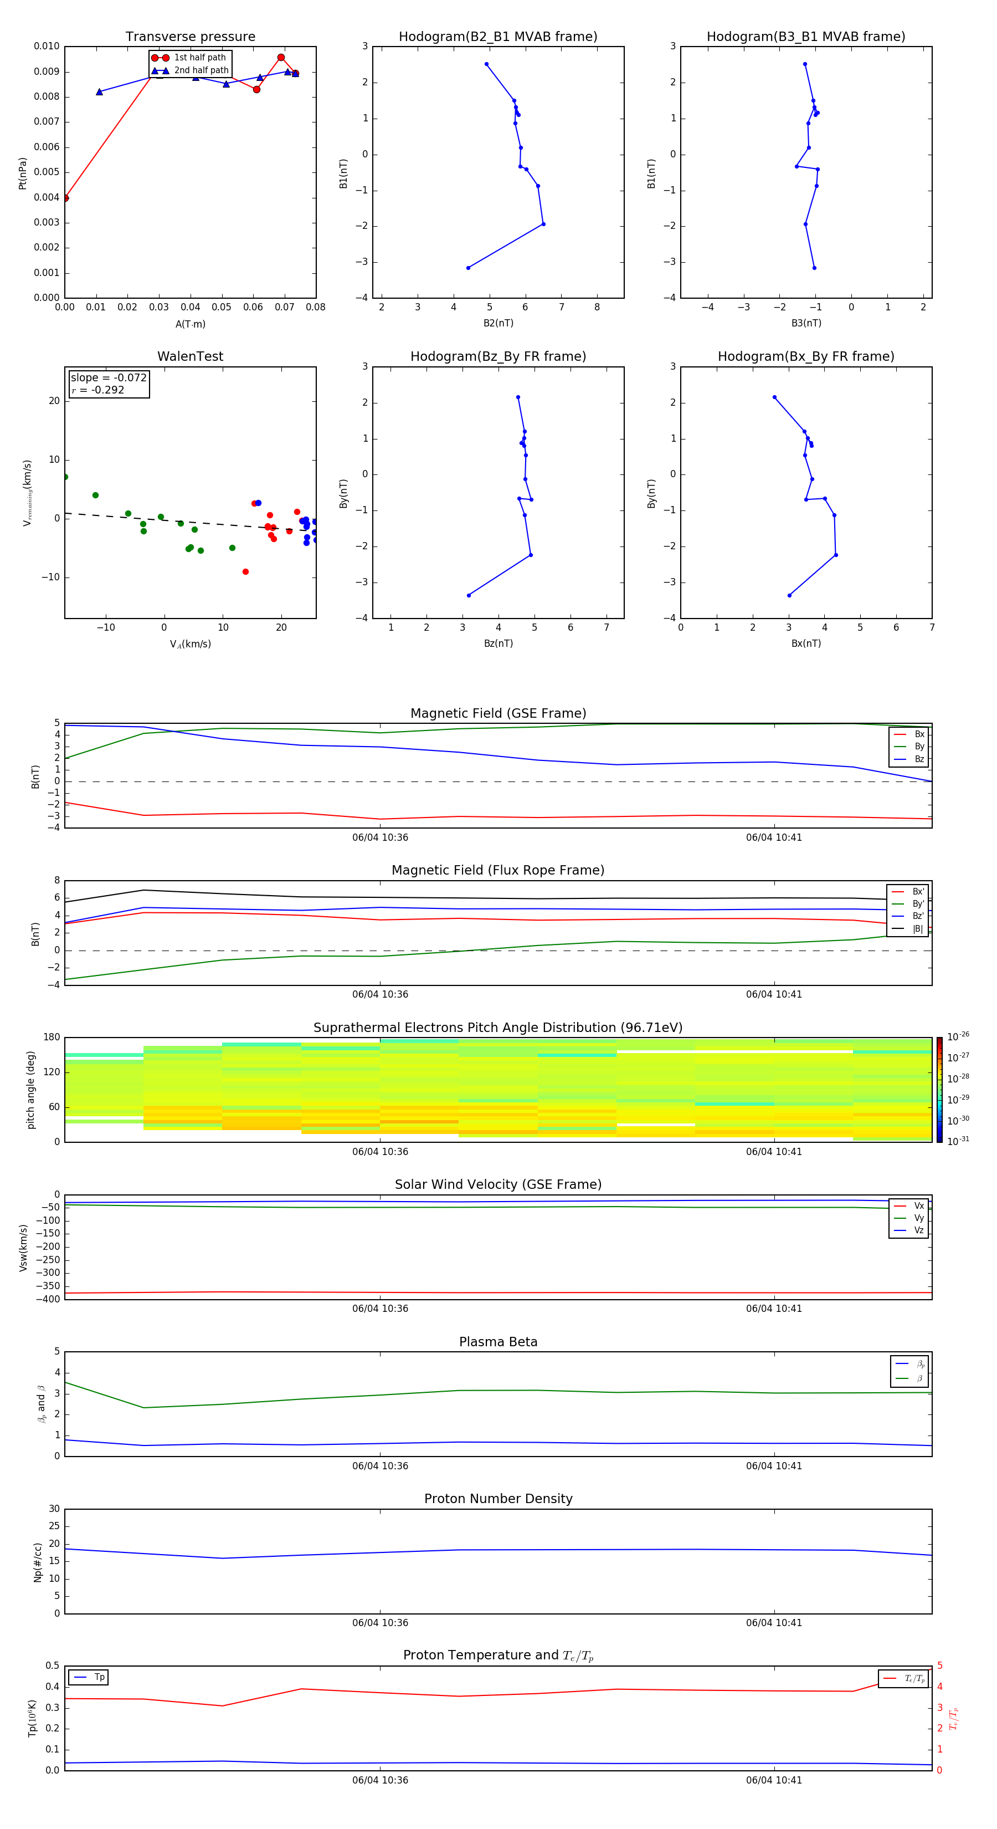The image size is (997, 1829).
Task: Click the 'Bz' legend entry in GSE panel
Action: (909, 759)
